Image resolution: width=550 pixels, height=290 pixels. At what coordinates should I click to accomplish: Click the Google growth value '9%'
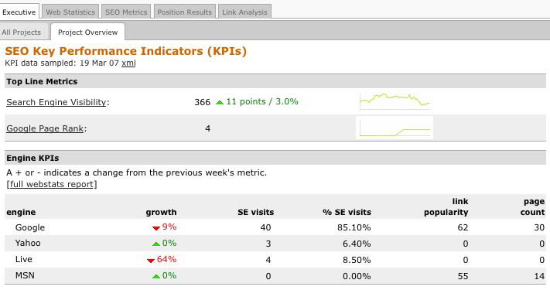click(169, 227)
